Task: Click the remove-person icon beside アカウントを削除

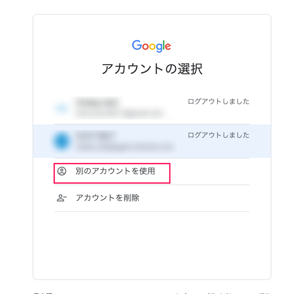Action: point(62,198)
